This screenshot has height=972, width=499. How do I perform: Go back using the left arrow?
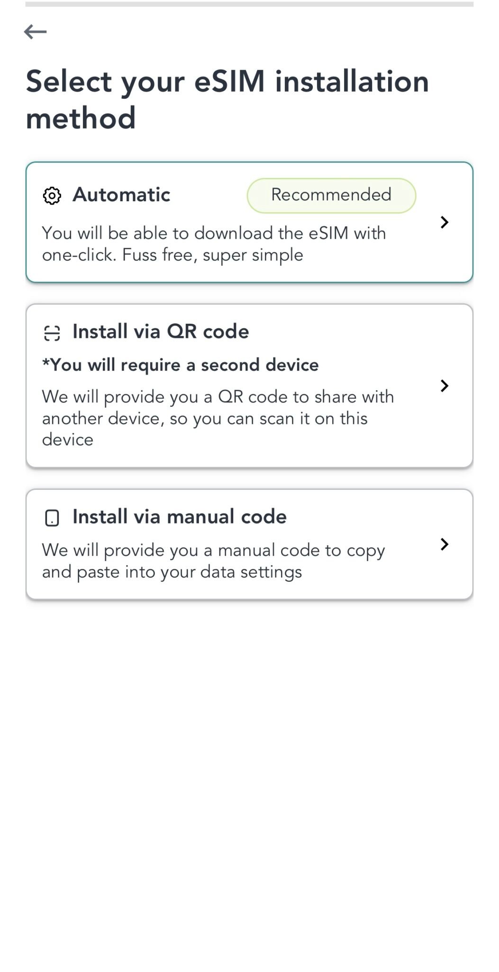36,32
